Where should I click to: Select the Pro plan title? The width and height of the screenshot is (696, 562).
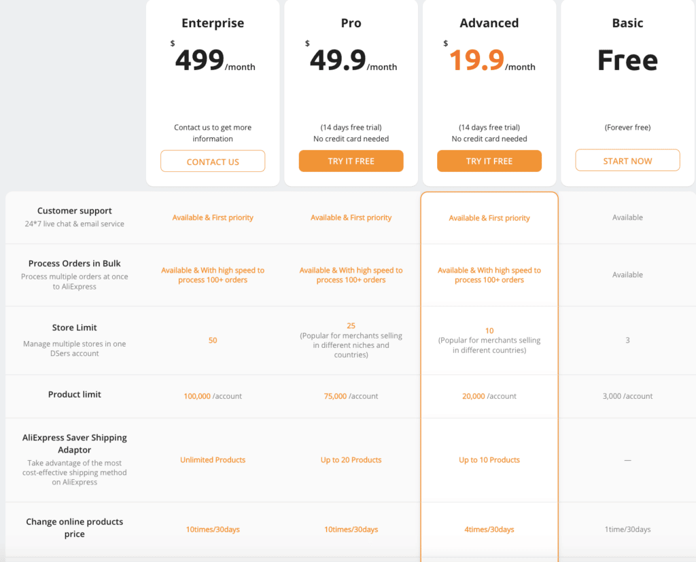(351, 23)
